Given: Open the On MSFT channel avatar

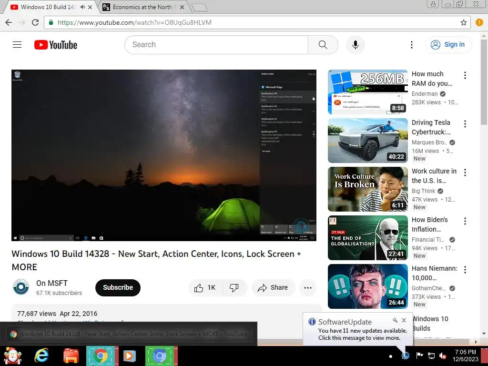Looking at the screenshot, I should coord(21,287).
